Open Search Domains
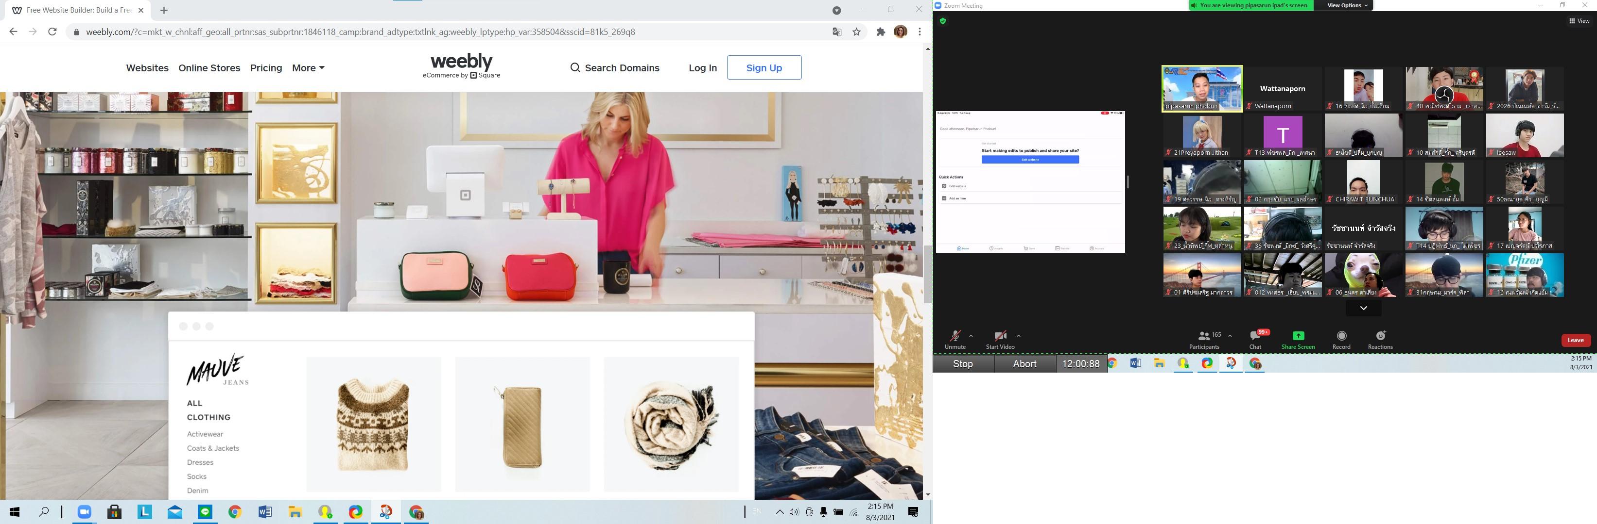Image resolution: width=1597 pixels, height=524 pixels. tap(614, 68)
